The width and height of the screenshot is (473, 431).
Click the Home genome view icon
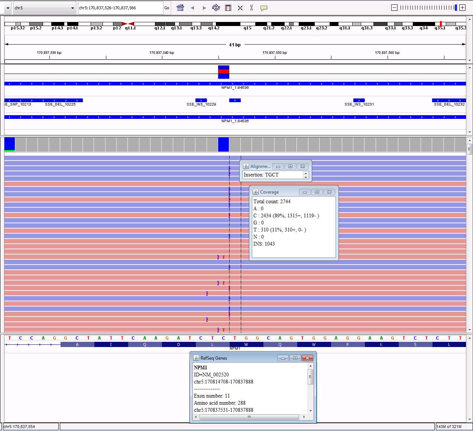(x=180, y=8)
